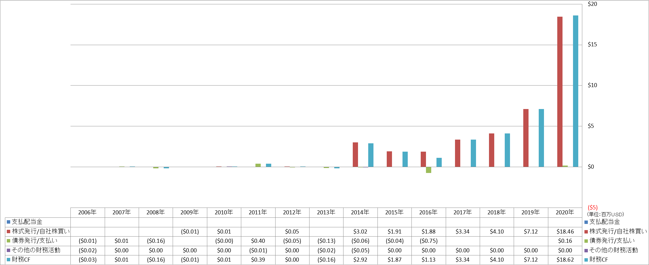Select the $1.88 cell under 2016年
Image resolution: width=649 pixels, height=265 pixels.
coord(428,232)
